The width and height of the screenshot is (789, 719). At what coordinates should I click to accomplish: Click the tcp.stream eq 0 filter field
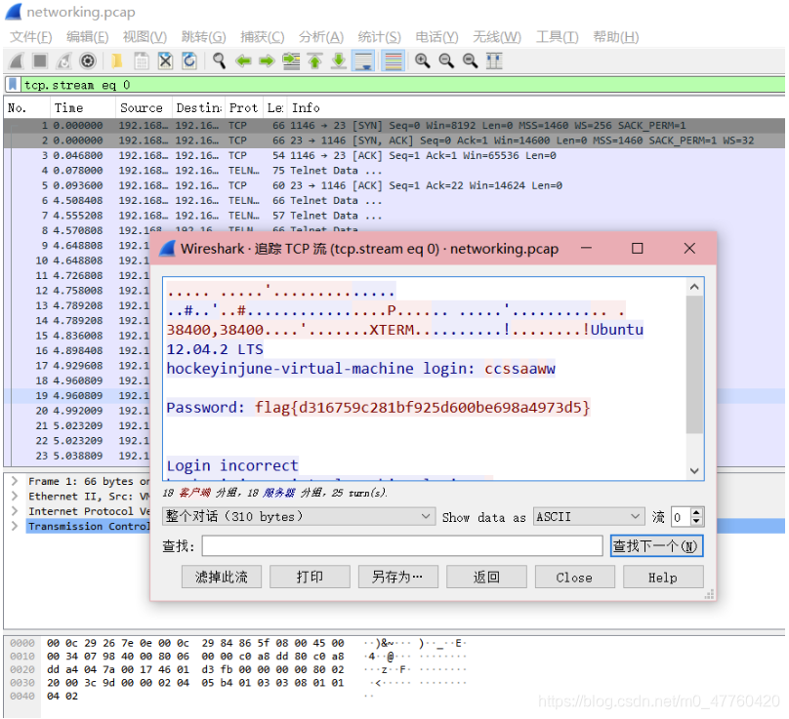(x=402, y=85)
